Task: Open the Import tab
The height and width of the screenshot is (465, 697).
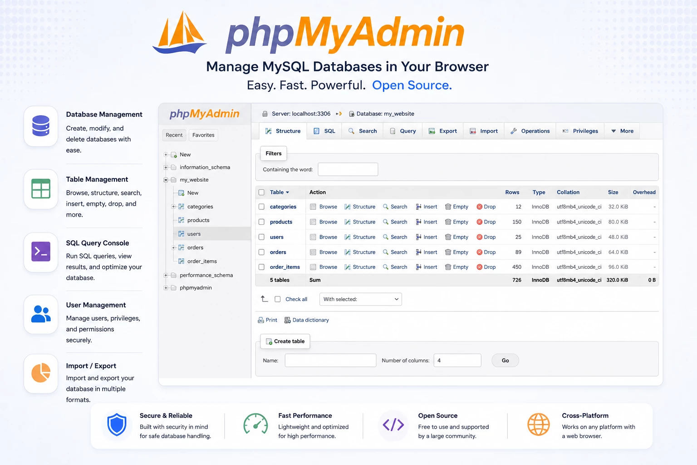Action: pos(483,131)
